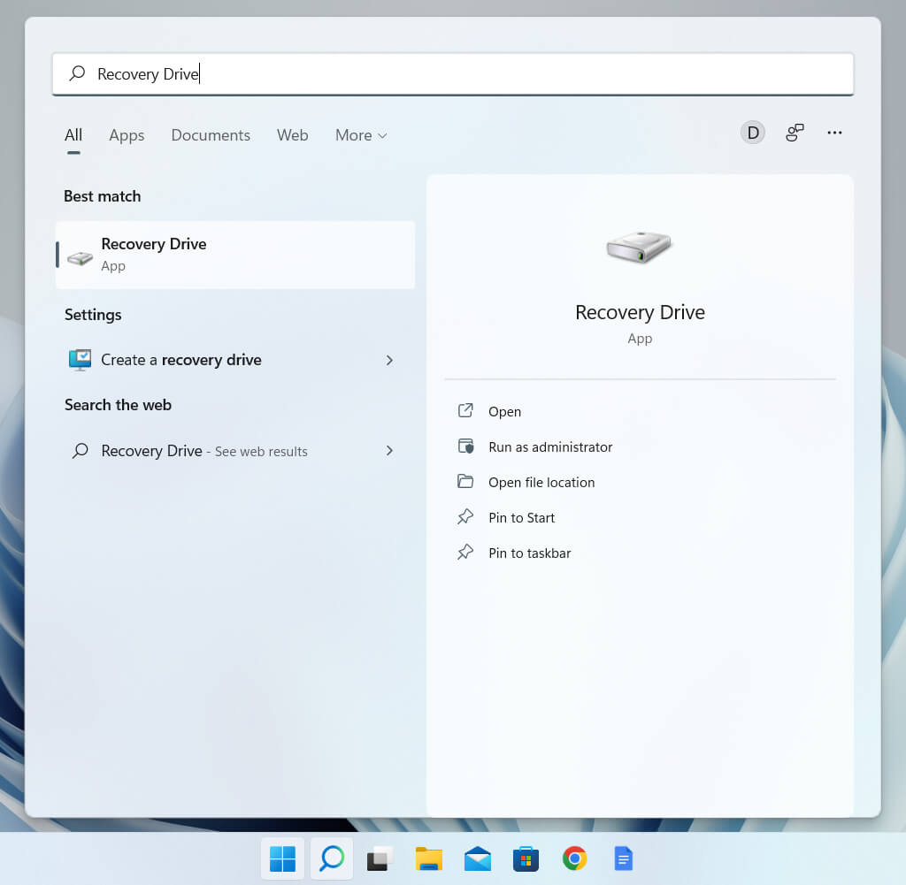Click the drive icon beside Recovery Drive result
The height and width of the screenshot is (885, 906).
pos(80,257)
